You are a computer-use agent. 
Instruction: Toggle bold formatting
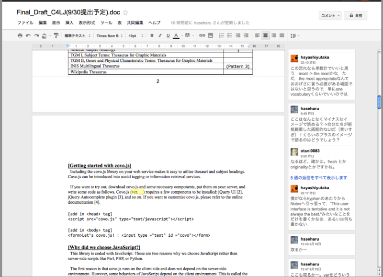pos(152,35)
